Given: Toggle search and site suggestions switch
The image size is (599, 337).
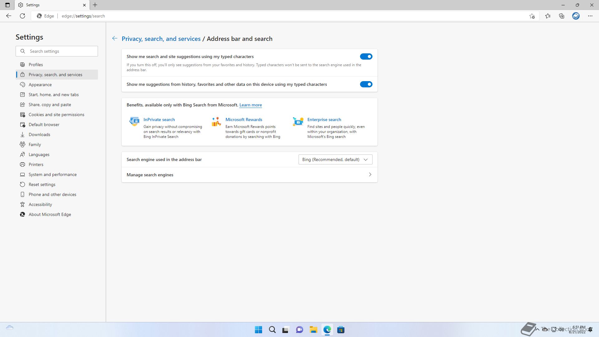Looking at the screenshot, I should (x=366, y=56).
